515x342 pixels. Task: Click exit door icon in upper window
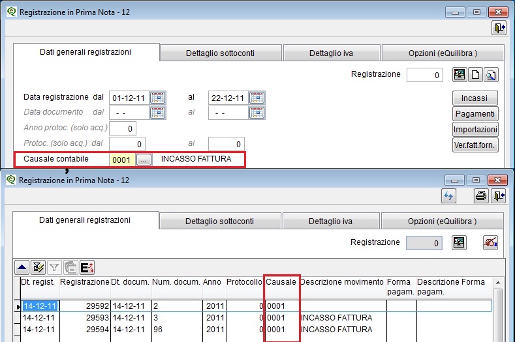[499, 27]
